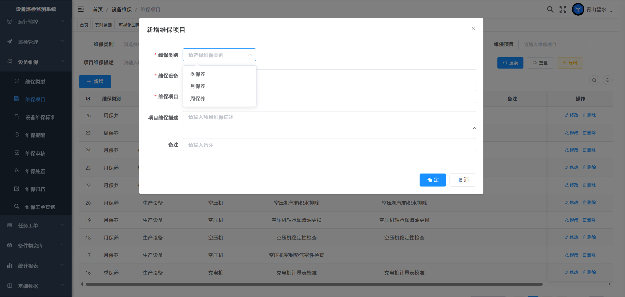Pick 周保养 option in dropdown
Image resolution: width=625 pixels, height=297 pixels.
pos(198,99)
